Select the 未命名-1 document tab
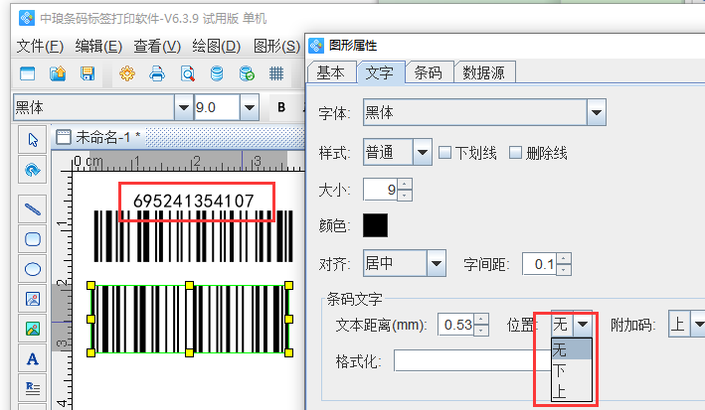Screen dimensions: 705x410 (98, 137)
